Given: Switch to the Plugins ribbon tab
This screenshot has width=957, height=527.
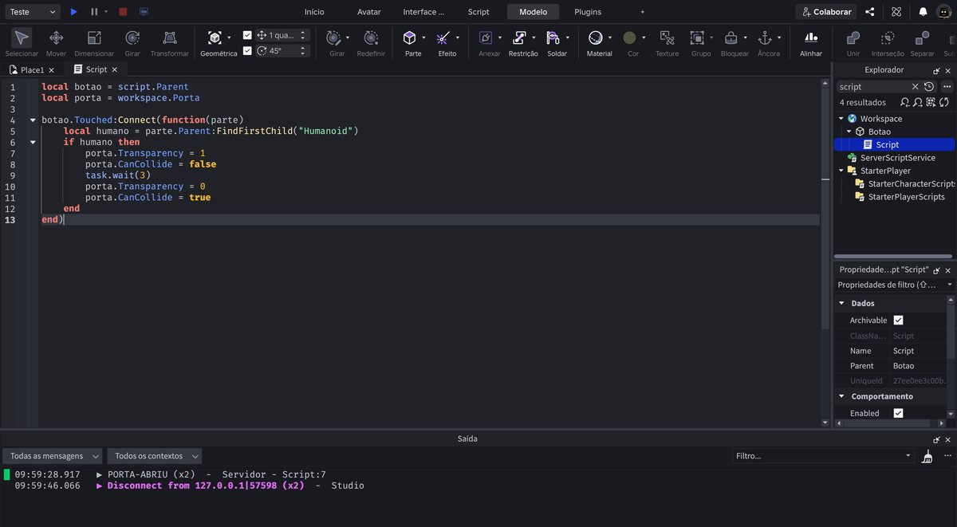Looking at the screenshot, I should tap(588, 12).
